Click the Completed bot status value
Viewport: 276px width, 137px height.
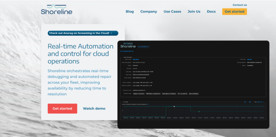[x=250, y=66]
